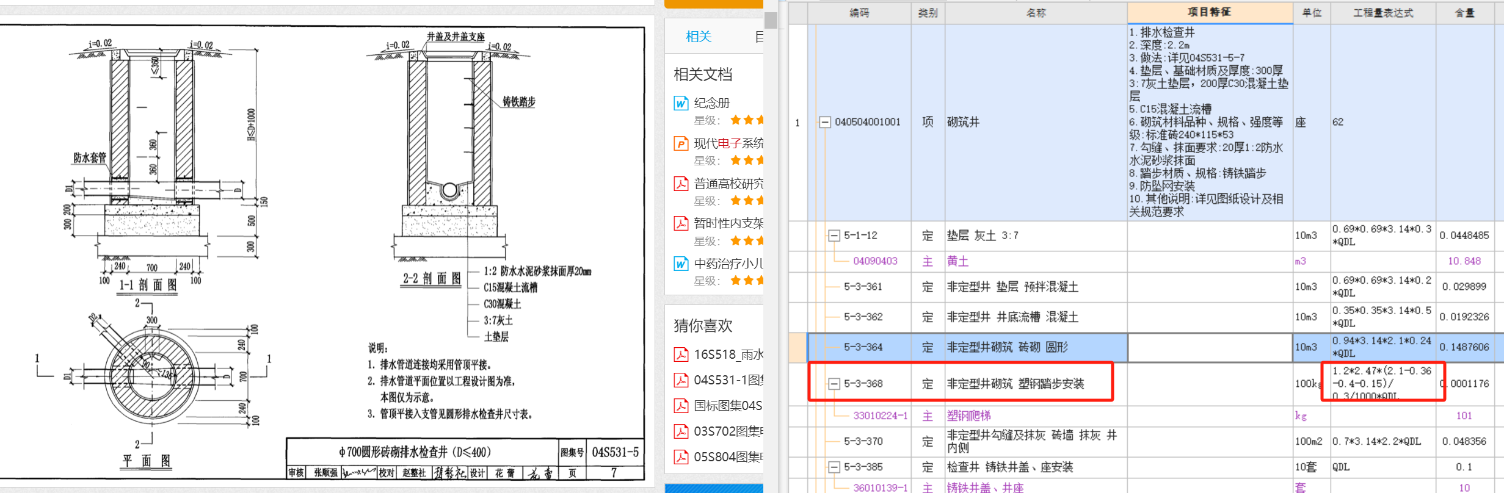Click the 含量 value 0.048356
Viewport: 1504px width, 493px height.
1464,441
